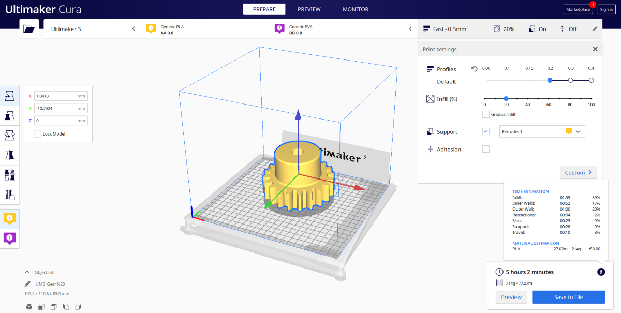Select UM3_Gear N20 in object list
621x313 pixels.
point(50,284)
